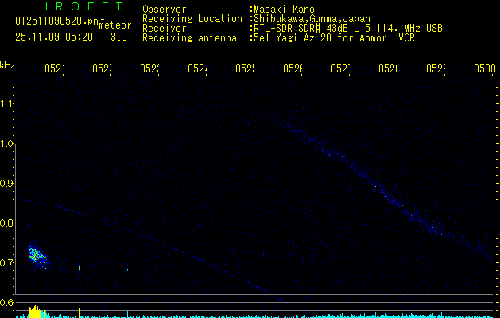Viewport: 500px width, 318px height.
Task: Click the 0523 time marker
Action: click(149, 68)
